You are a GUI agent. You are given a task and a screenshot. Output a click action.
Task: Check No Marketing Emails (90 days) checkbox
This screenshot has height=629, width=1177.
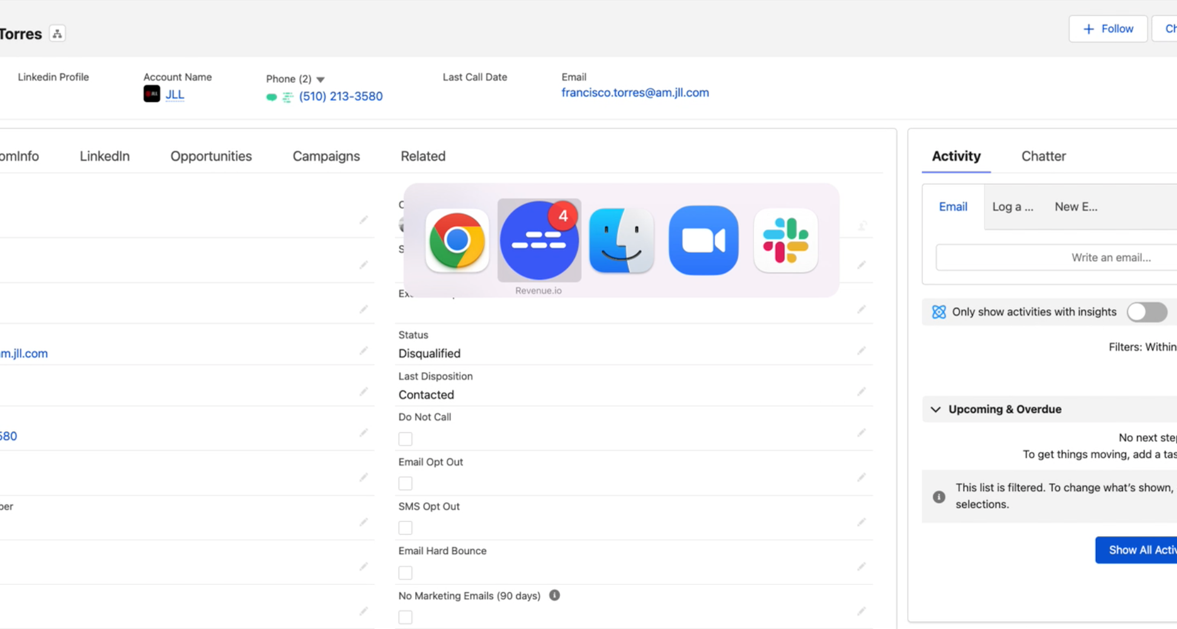coord(405,617)
